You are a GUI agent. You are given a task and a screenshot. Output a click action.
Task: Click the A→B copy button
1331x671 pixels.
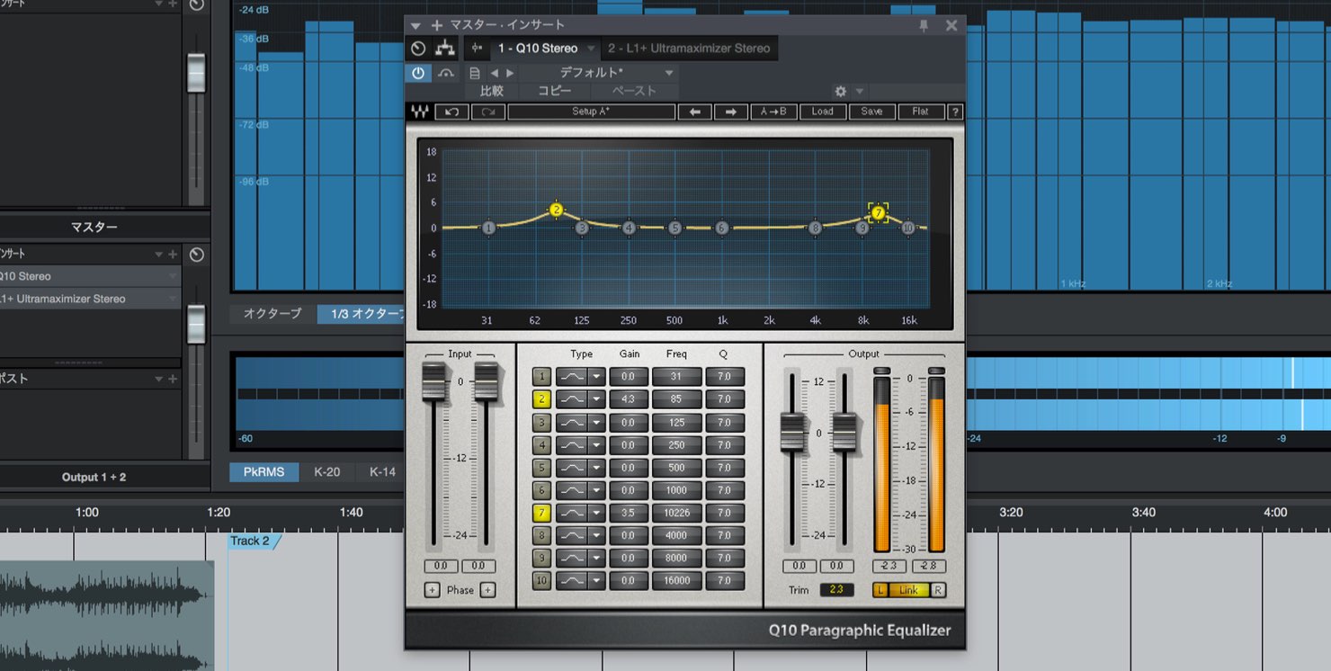(x=773, y=112)
